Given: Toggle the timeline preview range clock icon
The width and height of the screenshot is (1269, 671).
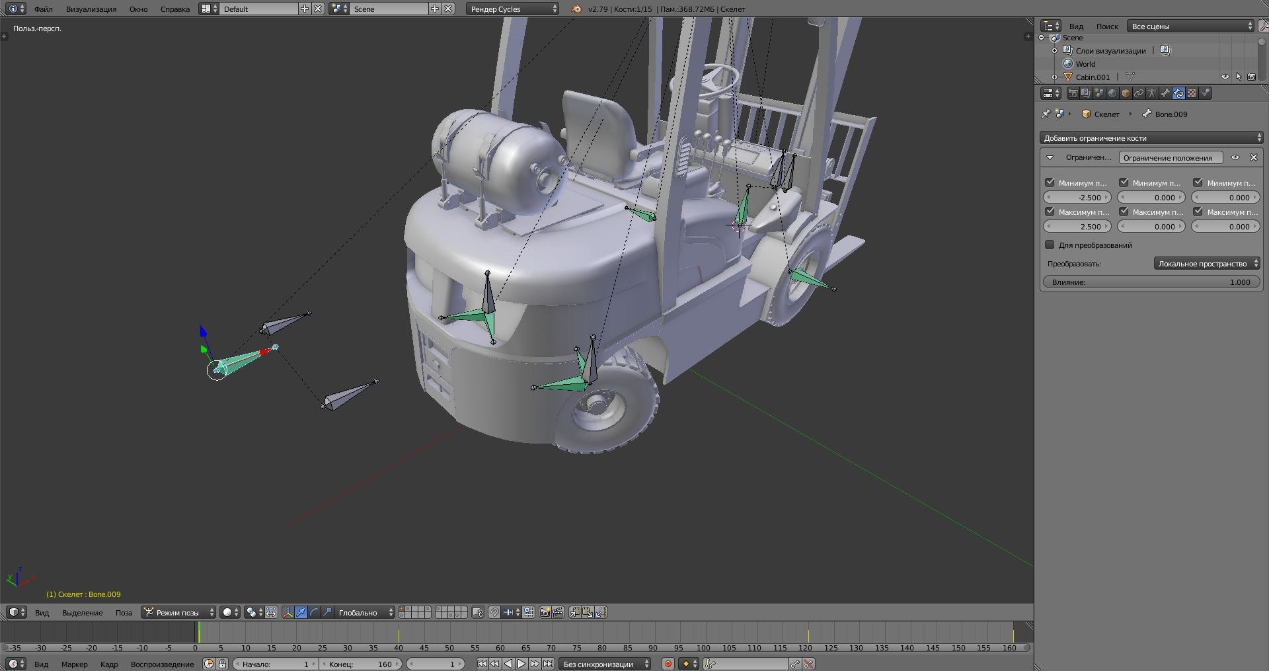Looking at the screenshot, I should 209,664.
